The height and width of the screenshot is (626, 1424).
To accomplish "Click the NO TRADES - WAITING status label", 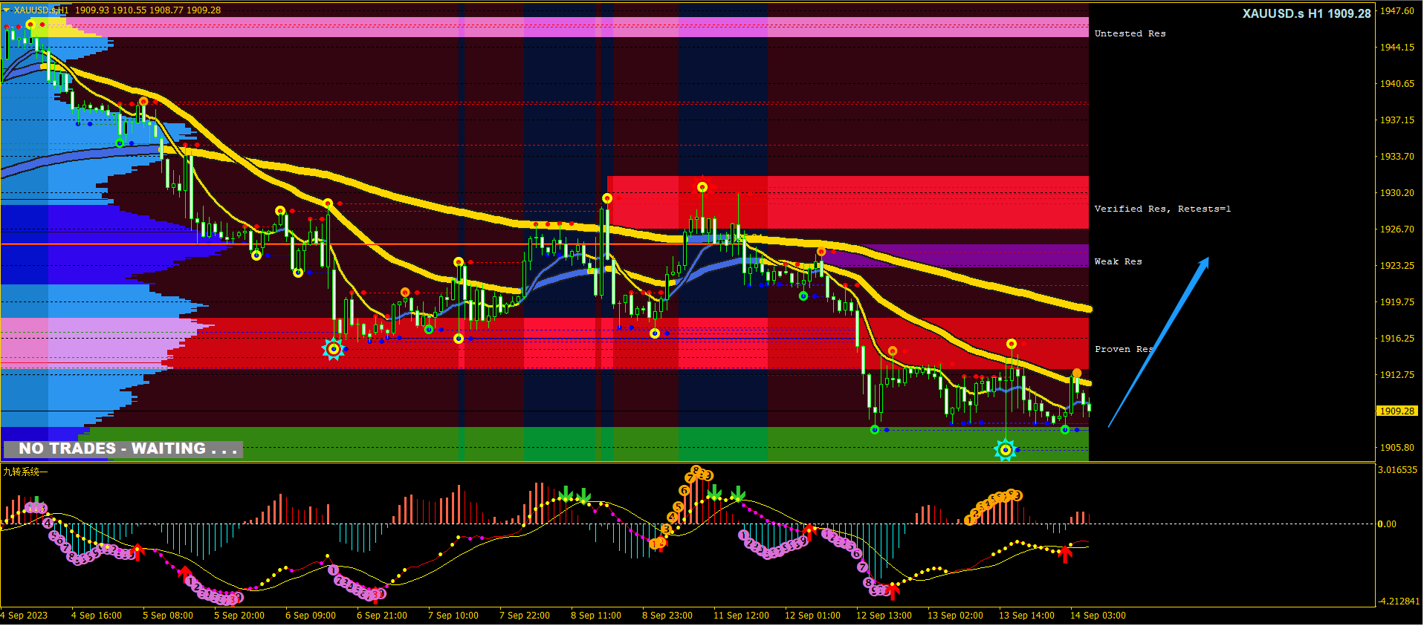I will 123,449.
